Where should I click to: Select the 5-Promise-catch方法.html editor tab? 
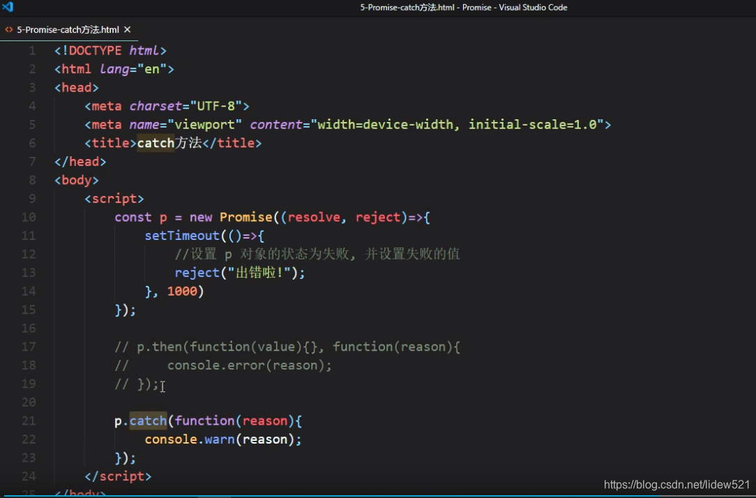tap(69, 29)
